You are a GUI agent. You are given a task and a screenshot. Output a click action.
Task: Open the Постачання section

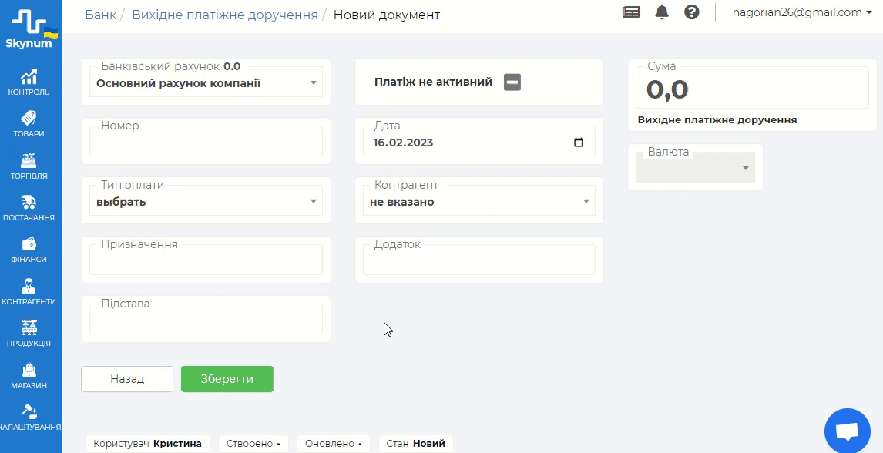click(x=29, y=208)
